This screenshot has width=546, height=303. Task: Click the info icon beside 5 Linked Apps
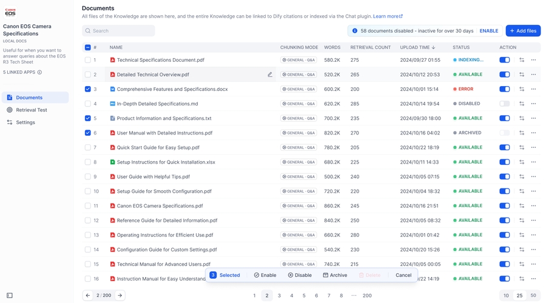pos(40,72)
